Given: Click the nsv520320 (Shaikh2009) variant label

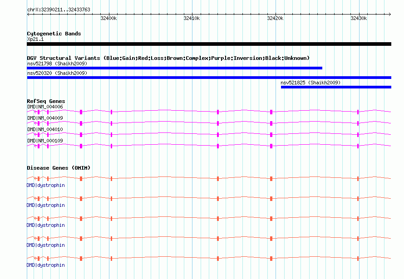Looking at the screenshot, I should coord(57,73).
